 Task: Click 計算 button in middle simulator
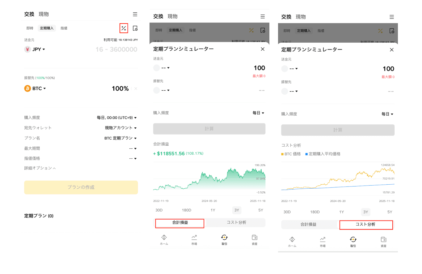[209, 129]
